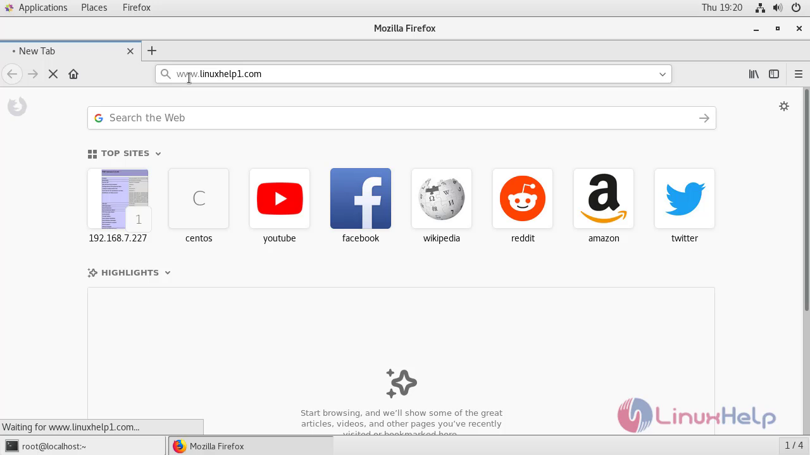
Task: Click the HIGHLIGHTS heading text
Action: coord(130,273)
